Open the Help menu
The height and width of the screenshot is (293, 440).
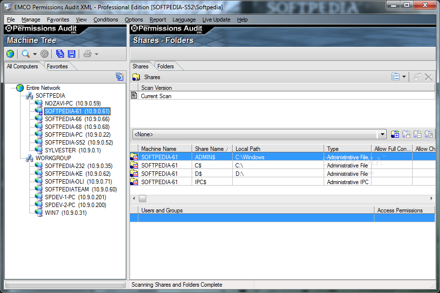[x=242, y=20]
